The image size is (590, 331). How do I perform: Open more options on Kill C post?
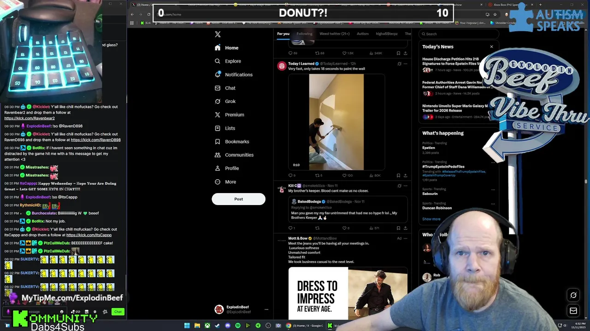click(x=405, y=186)
